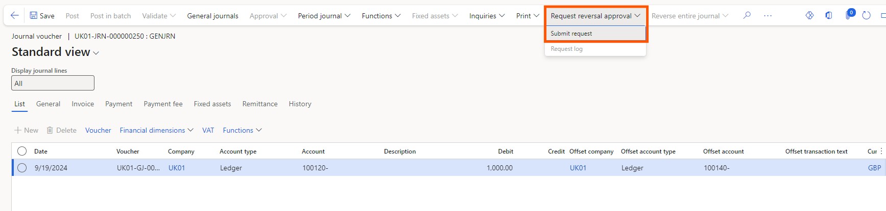Click the Save disk icon
886x211 pixels.
(x=33, y=16)
